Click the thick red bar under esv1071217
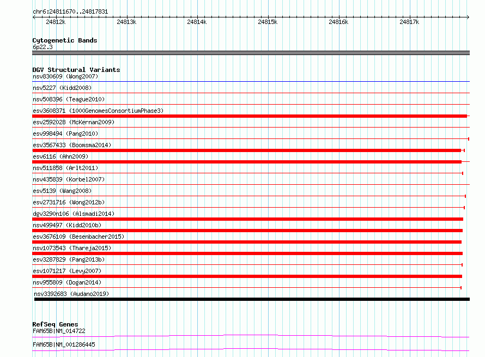The image size is (485, 357). (247, 276)
